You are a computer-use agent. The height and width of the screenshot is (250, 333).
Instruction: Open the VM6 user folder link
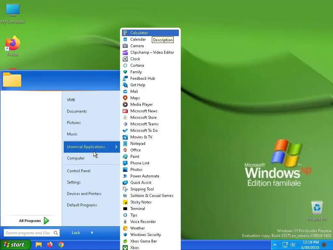(71, 100)
